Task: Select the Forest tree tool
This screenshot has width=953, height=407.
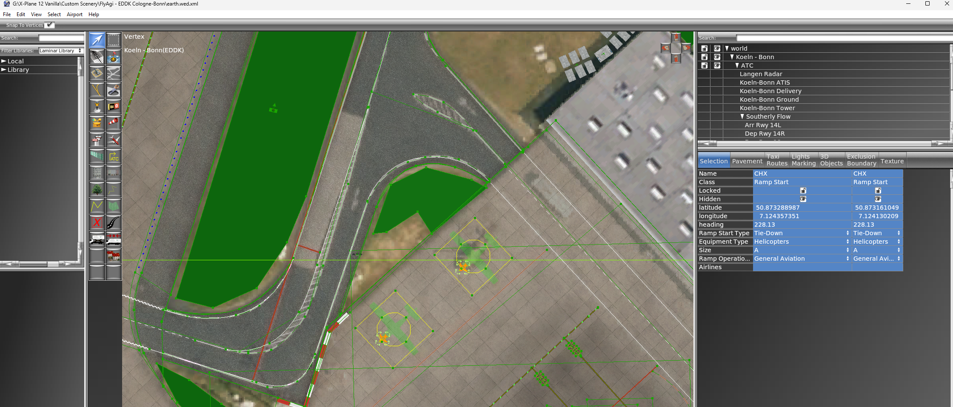Action: point(97,190)
